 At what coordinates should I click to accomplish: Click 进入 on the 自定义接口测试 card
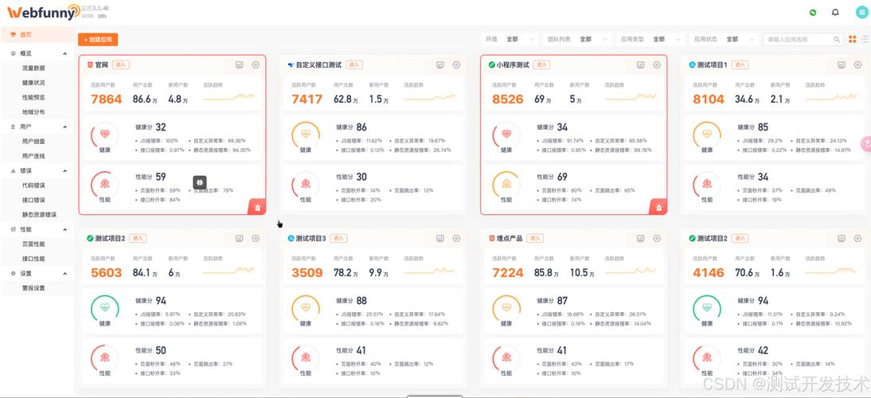[354, 65]
